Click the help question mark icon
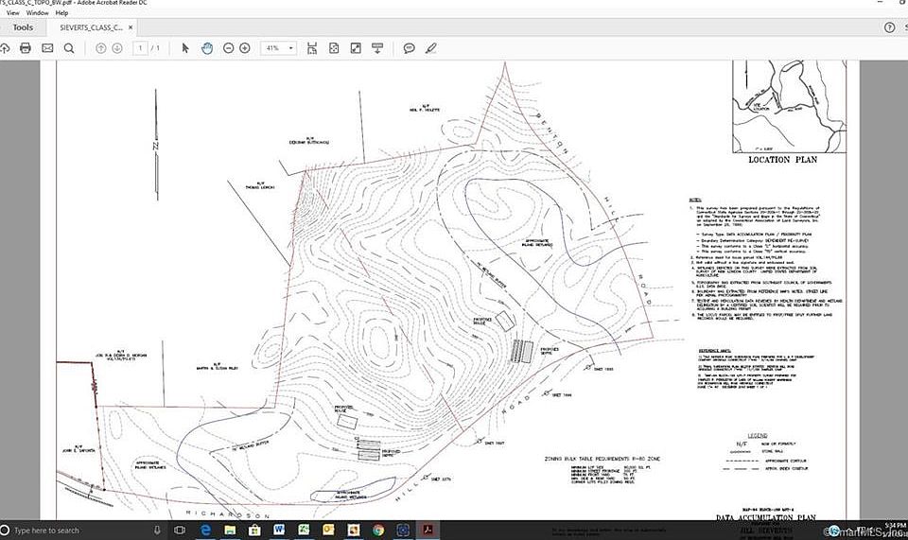 (x=889, y=27)
